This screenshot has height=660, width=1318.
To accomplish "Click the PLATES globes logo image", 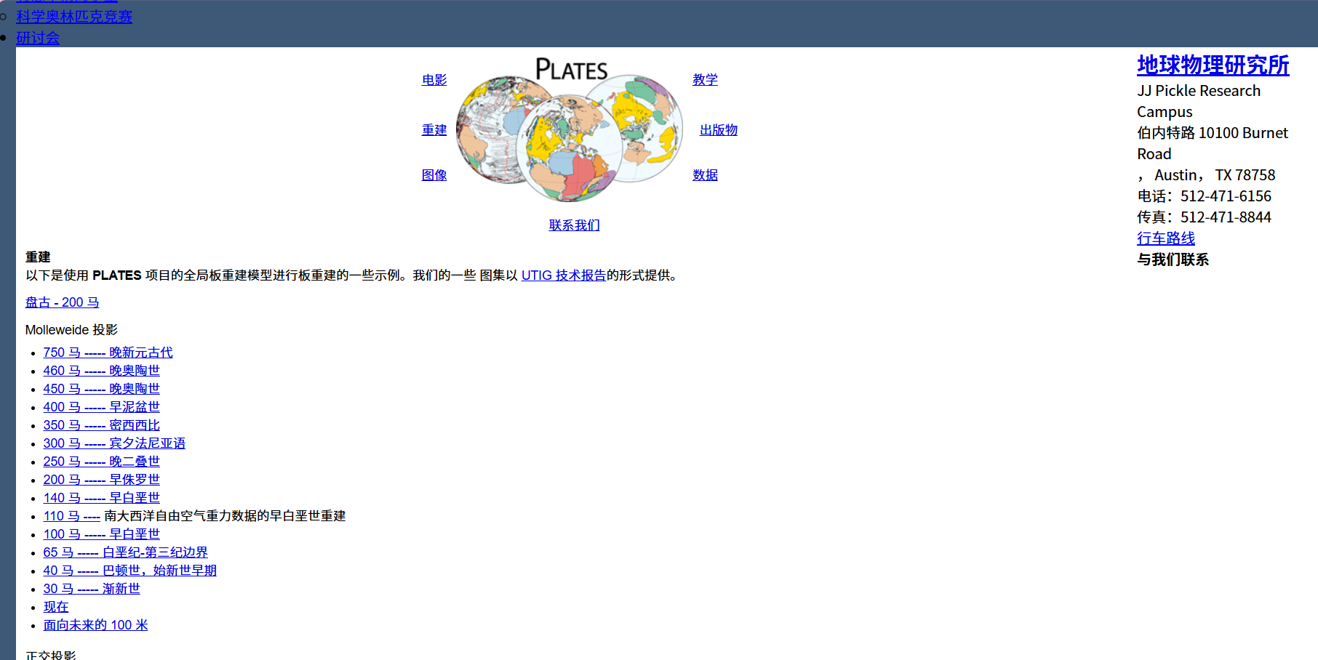I will click(570, 129).
